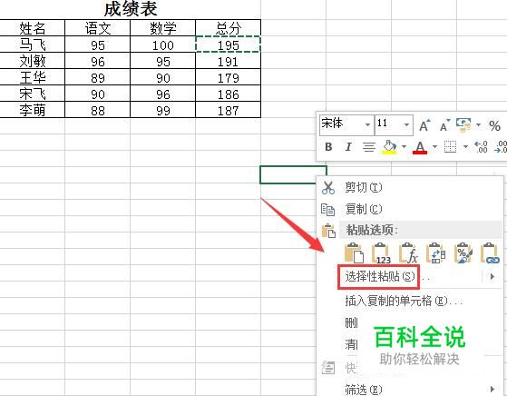Open accounting format dropdown arrow
The height and width of the screenshot is (396, 507).
[478, 125]
